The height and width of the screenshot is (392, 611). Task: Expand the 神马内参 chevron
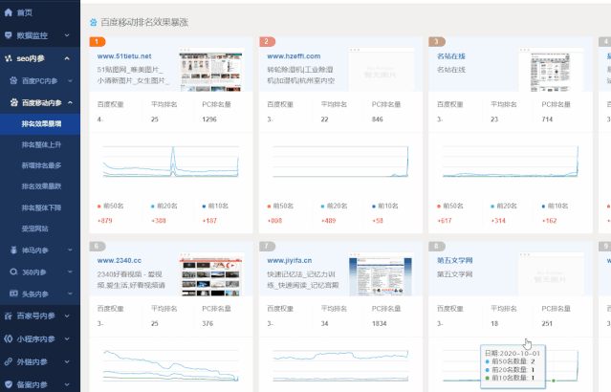[70, 250]
